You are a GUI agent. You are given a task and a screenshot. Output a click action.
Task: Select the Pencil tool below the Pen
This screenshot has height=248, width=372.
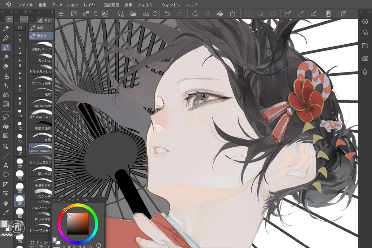[6, 38]
